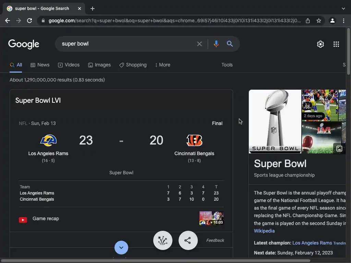Open the Wikipedia link in knowledge panel
Viewport: 351px width, 263px height.
[264, 231]
